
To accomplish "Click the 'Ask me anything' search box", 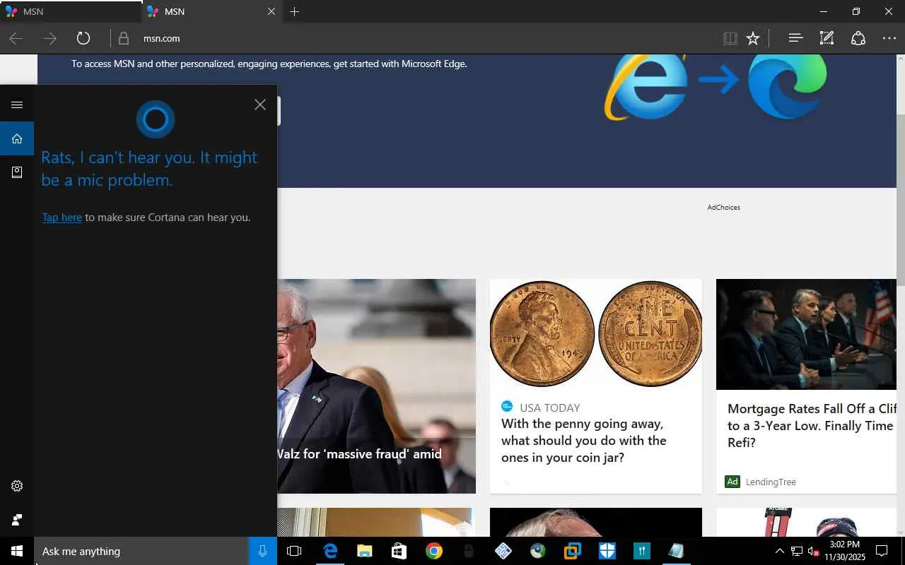I will pyautogui.click(x=141, y=551).
